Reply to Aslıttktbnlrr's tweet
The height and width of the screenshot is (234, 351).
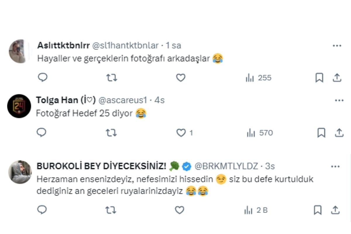[43, 78]
